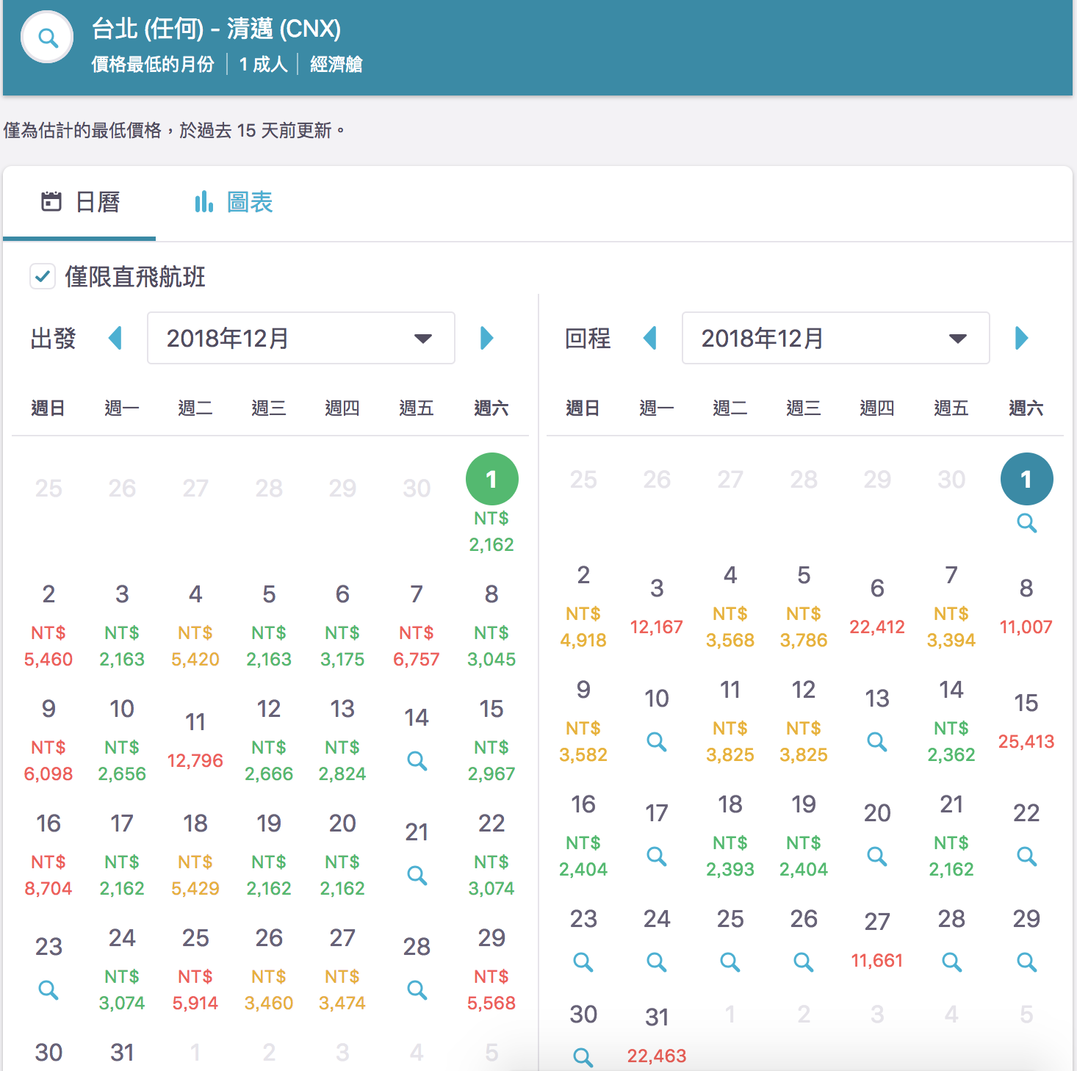The width and height of the screenshot is (1077, 1071).
Task: Go to the next return month arrow
Action: 1021,338
